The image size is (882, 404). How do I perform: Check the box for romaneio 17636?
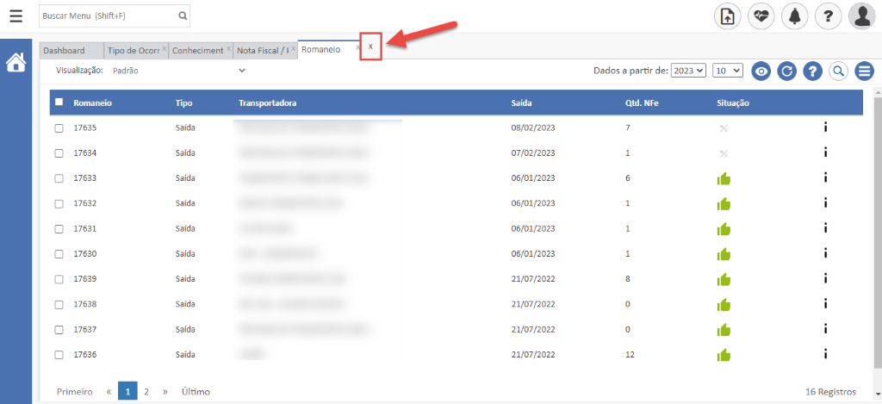(x=59, y=355)
